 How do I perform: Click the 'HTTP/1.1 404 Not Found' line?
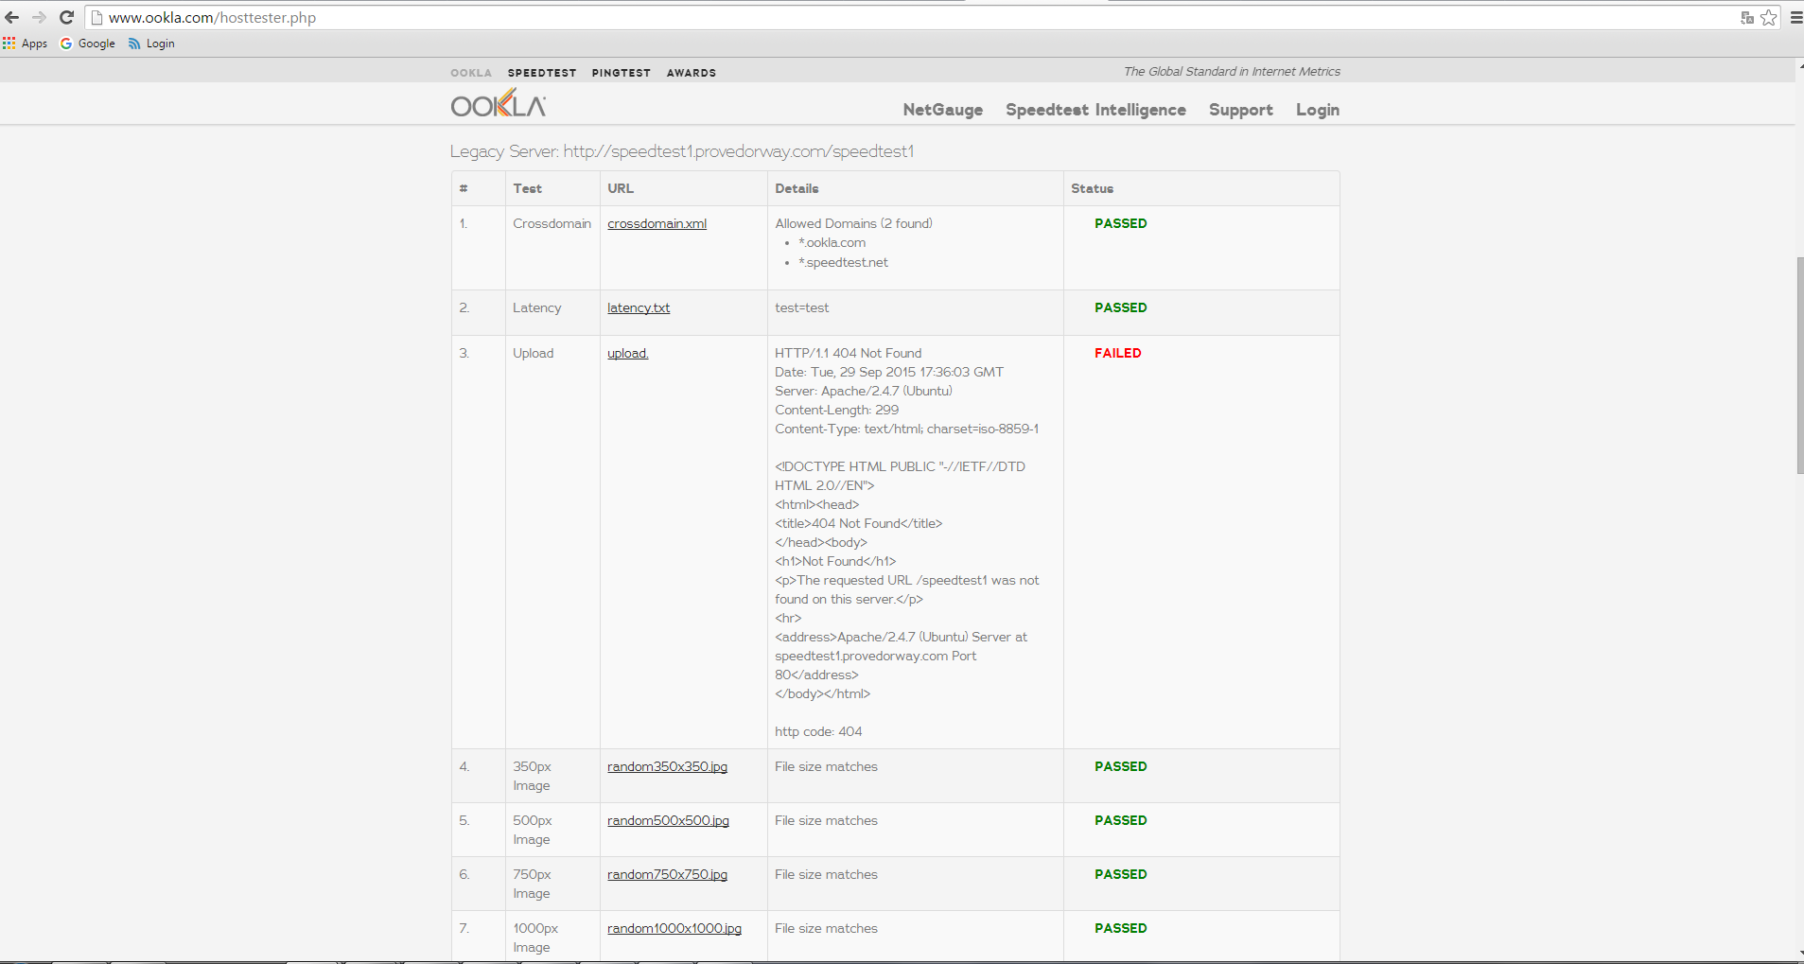[x=849, y=354]
